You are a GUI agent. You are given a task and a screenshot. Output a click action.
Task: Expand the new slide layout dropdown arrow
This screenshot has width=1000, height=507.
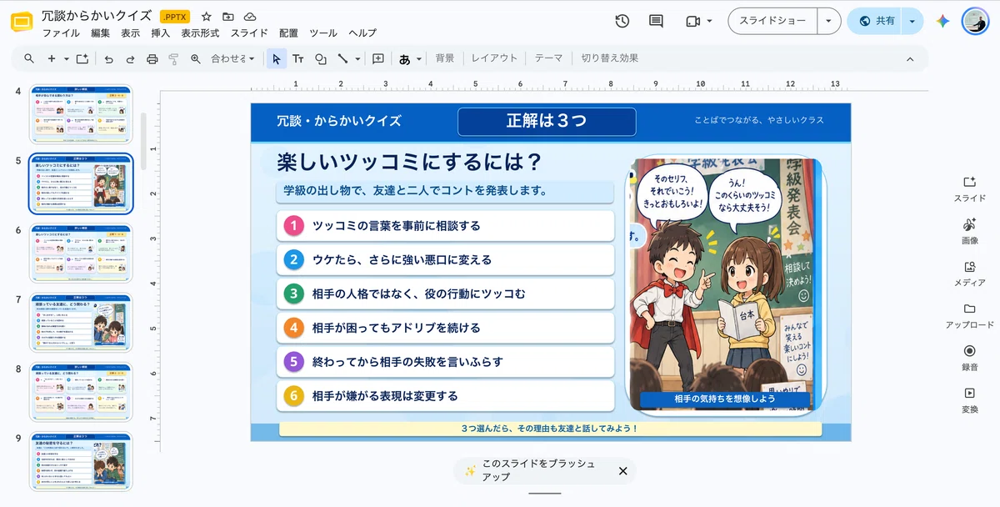coord(67,58)
